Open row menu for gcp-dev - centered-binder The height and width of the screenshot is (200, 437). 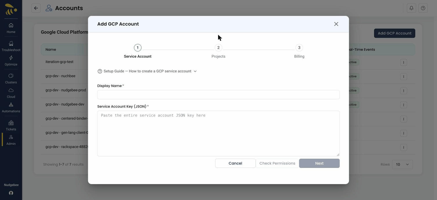point(403,119)
